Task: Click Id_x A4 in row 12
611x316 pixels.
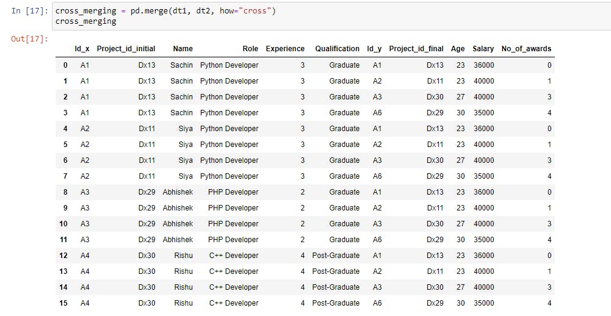Action: (x=85, y=256)
